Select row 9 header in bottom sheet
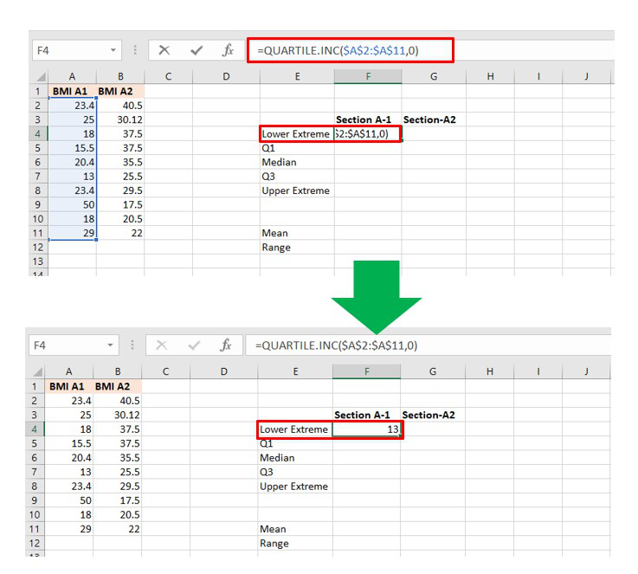 click(35, 500)
